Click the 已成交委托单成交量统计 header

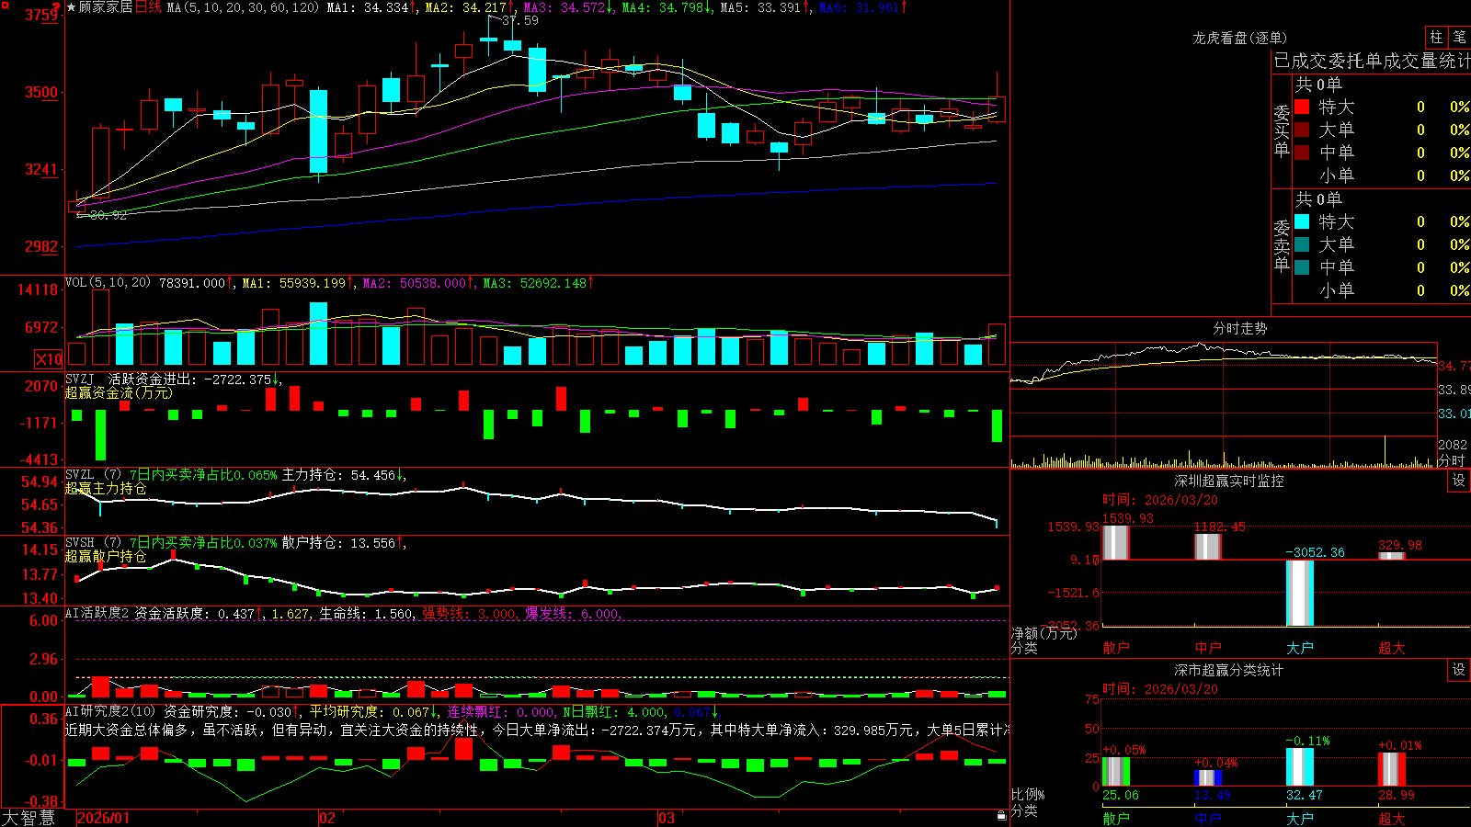1372,61
